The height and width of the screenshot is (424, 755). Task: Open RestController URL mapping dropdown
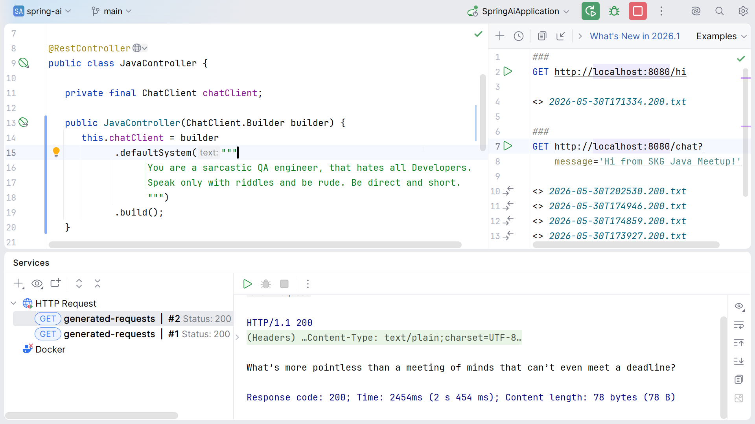[x=140, y=48]
